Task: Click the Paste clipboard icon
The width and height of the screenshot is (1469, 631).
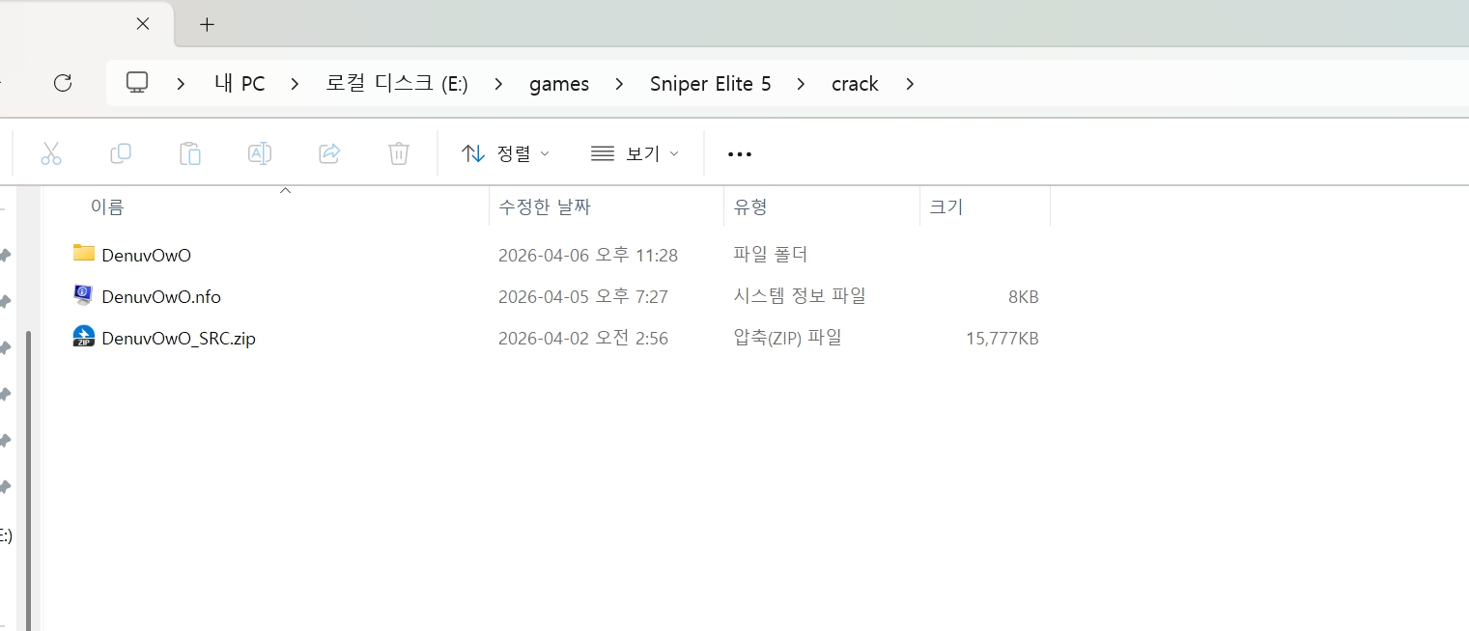Action: (190, 153)
